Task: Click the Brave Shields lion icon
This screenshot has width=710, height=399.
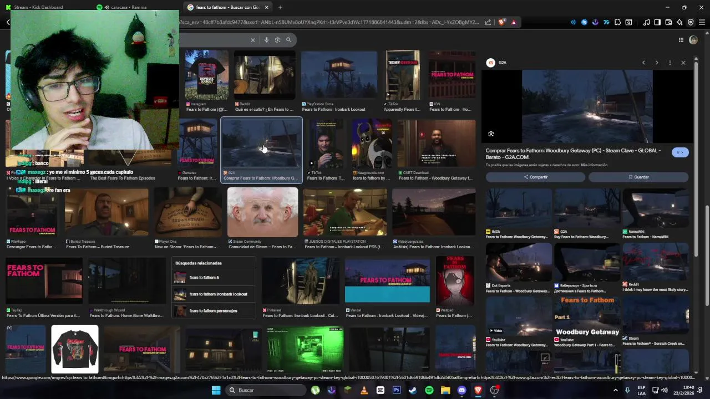Action: pos(502,22)
